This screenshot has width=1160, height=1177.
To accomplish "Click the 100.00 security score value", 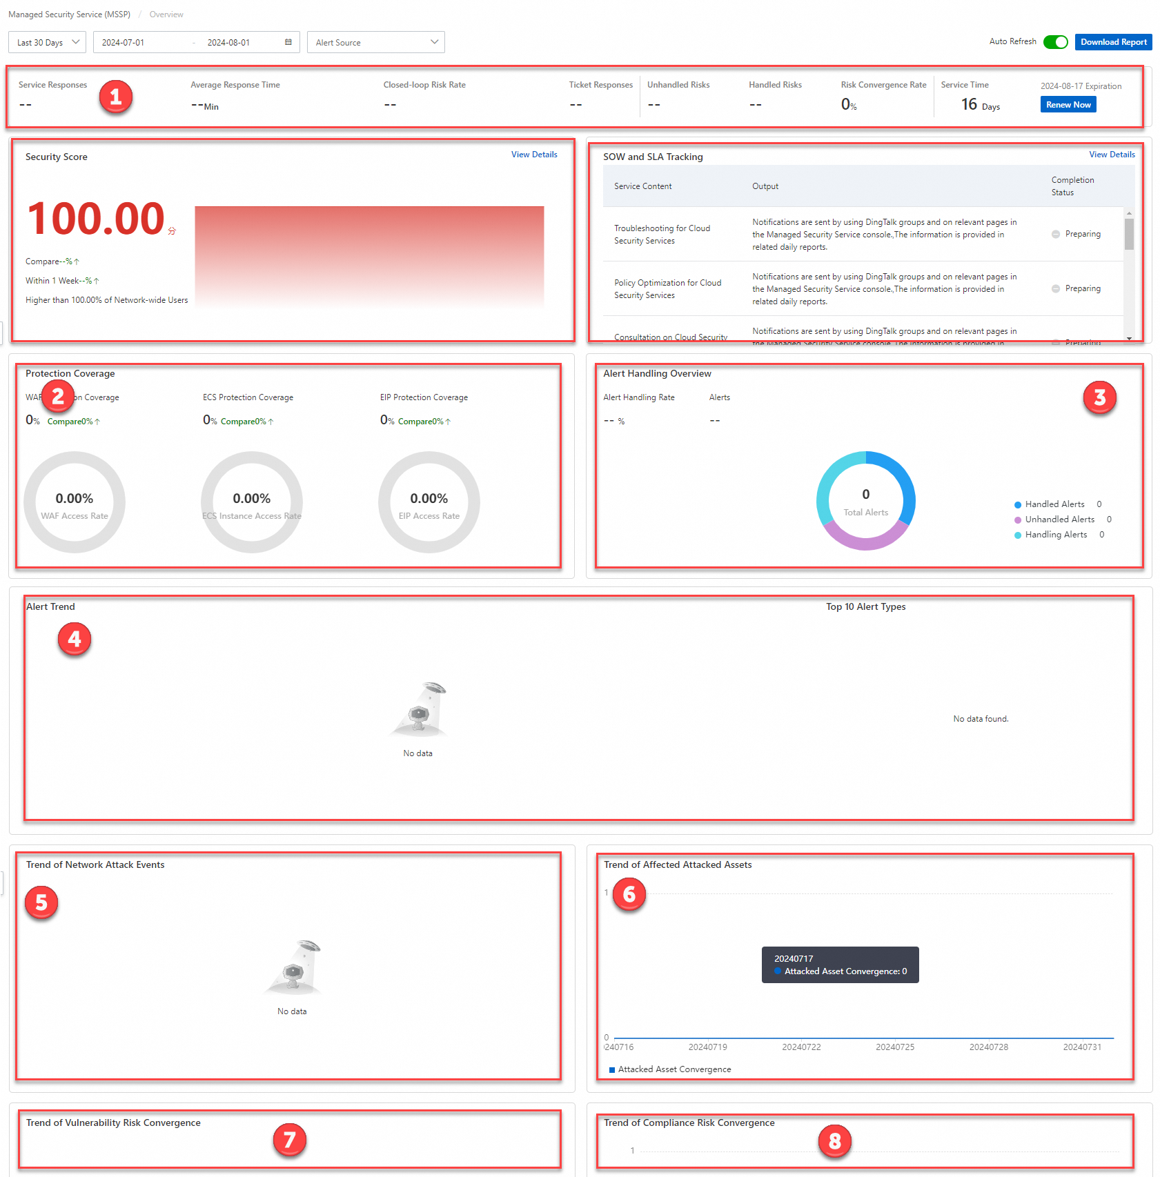I will [x=96, y=219].
